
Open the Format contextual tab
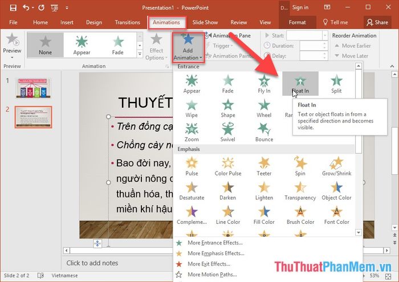point(297,22)
